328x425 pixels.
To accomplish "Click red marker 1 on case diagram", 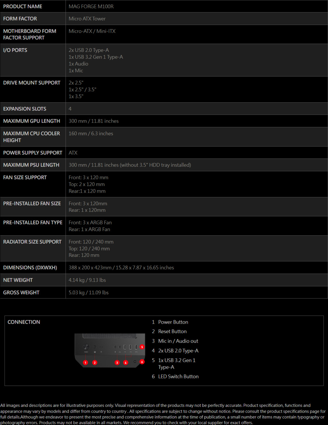I will tap(85, 363).
